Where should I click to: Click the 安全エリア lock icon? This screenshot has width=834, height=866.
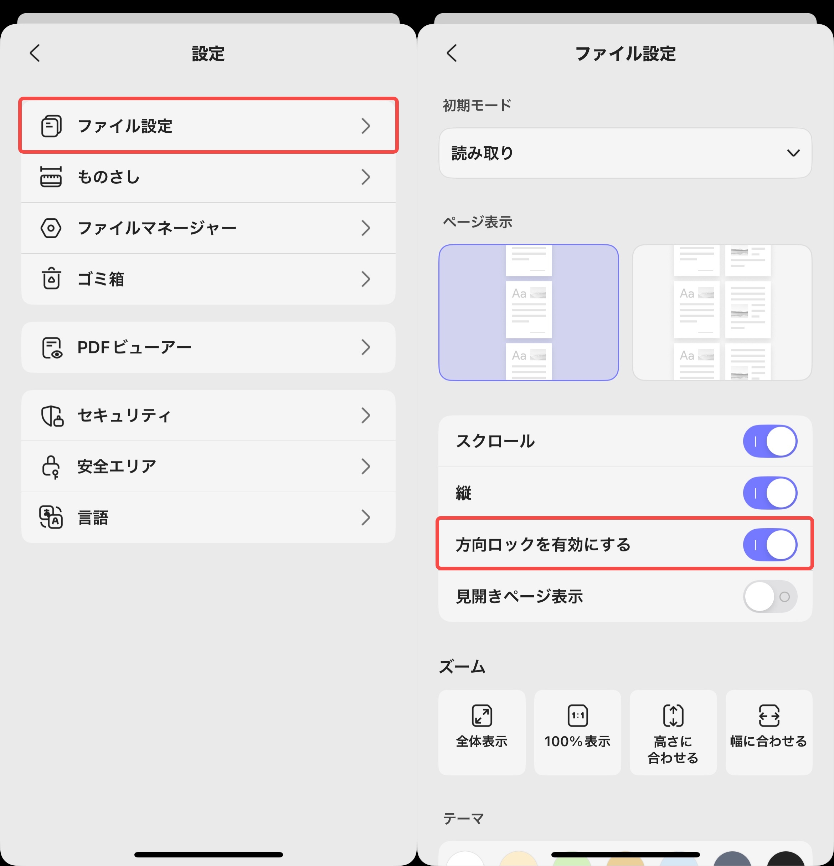click(x=51, y=466)
